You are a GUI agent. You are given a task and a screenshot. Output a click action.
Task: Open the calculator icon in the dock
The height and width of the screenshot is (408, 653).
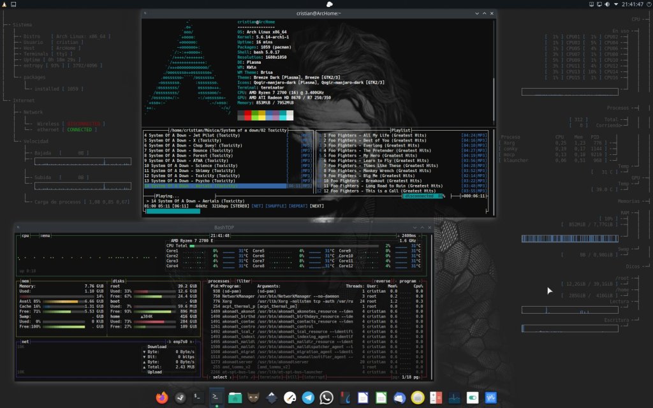pos(437,397)
